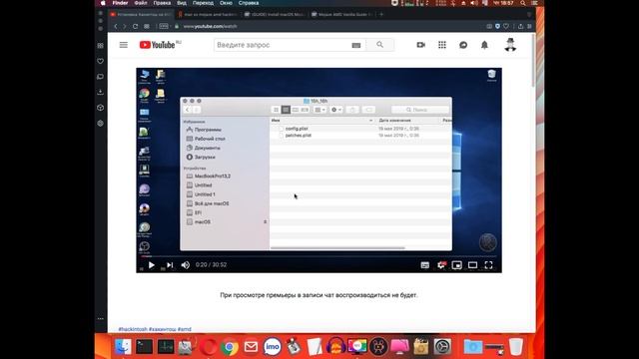Open System Preferences from the Dock
Viewport: 639px width, 359px height.
[x=442, y=347]
